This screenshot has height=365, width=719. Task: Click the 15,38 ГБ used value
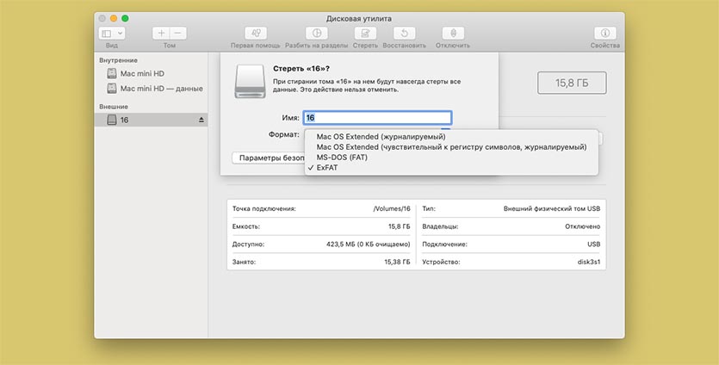399,263
